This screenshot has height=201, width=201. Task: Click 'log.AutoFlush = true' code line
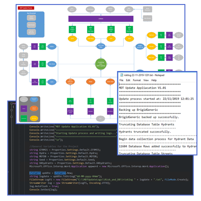pos(44,186)
